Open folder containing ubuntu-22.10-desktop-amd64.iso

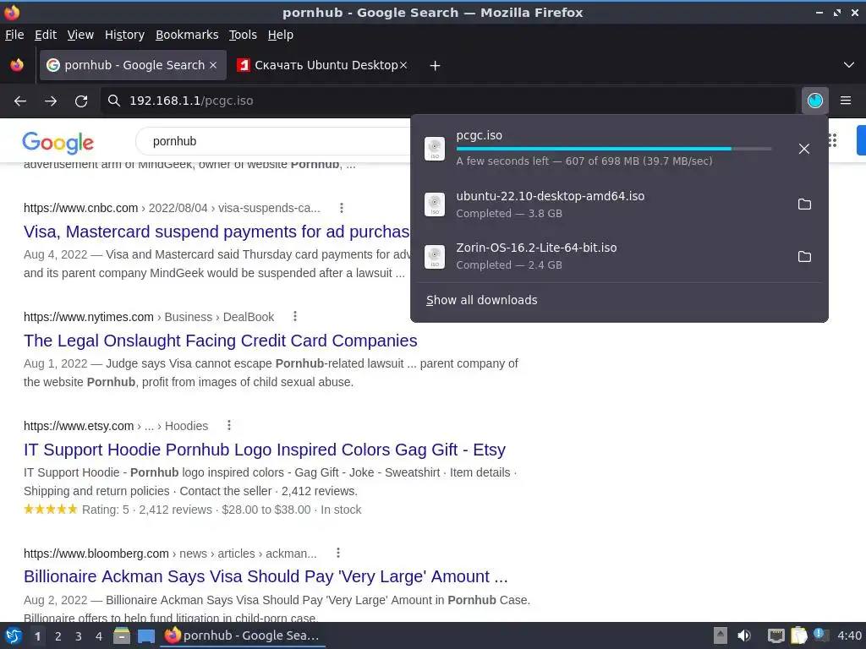[x=804, y=205]
